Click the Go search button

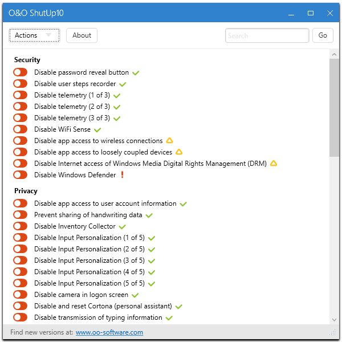point(323,35)
